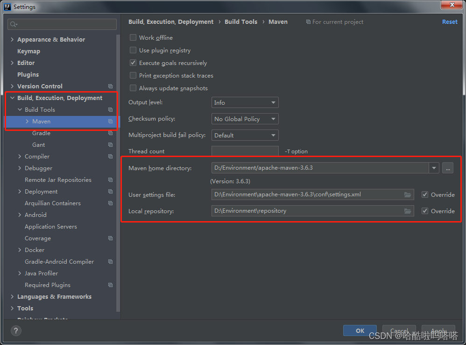Viewport: 466px width, 345px height.
Task: Click the Apply button
Action: [438, 331]
